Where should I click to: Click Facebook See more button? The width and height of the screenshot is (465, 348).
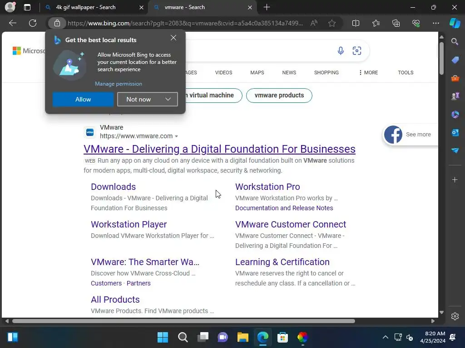pos(410,134)
